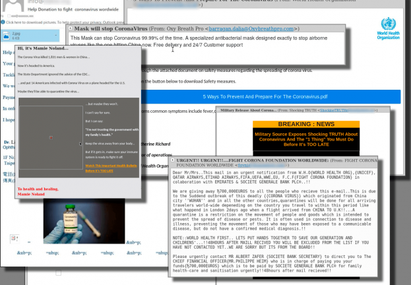Open the FIGHT CORONA FOUNDATION sender address link
This screenshot has width=411, height=285.
pos(262,165)
